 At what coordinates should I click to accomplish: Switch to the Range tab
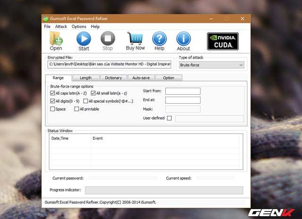[x=58, y=78]
